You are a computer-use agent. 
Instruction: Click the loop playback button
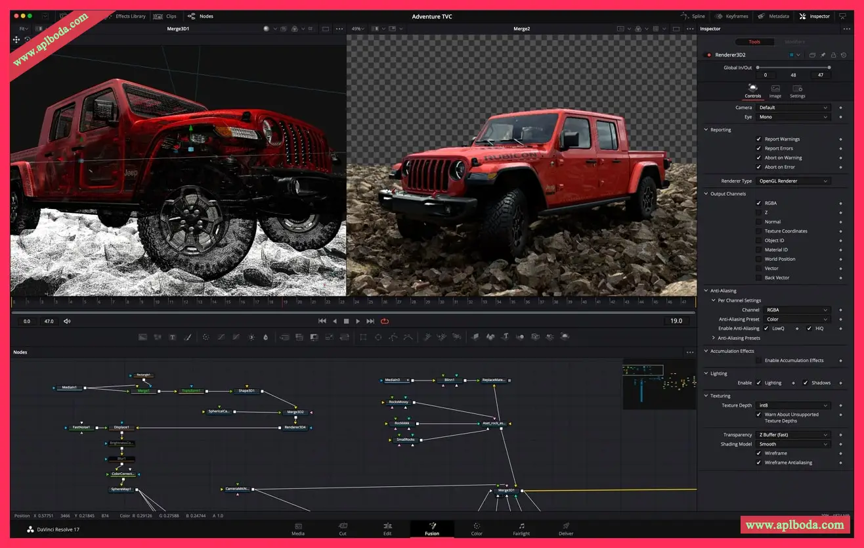click(384, 321)
